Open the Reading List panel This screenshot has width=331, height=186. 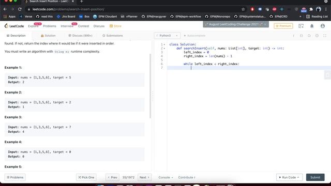click(x=317, y=17)
